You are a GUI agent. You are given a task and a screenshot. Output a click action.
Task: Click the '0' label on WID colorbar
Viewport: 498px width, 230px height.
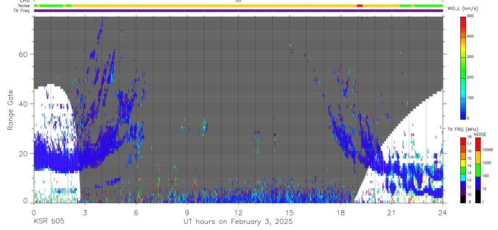(x=468, y=118)
